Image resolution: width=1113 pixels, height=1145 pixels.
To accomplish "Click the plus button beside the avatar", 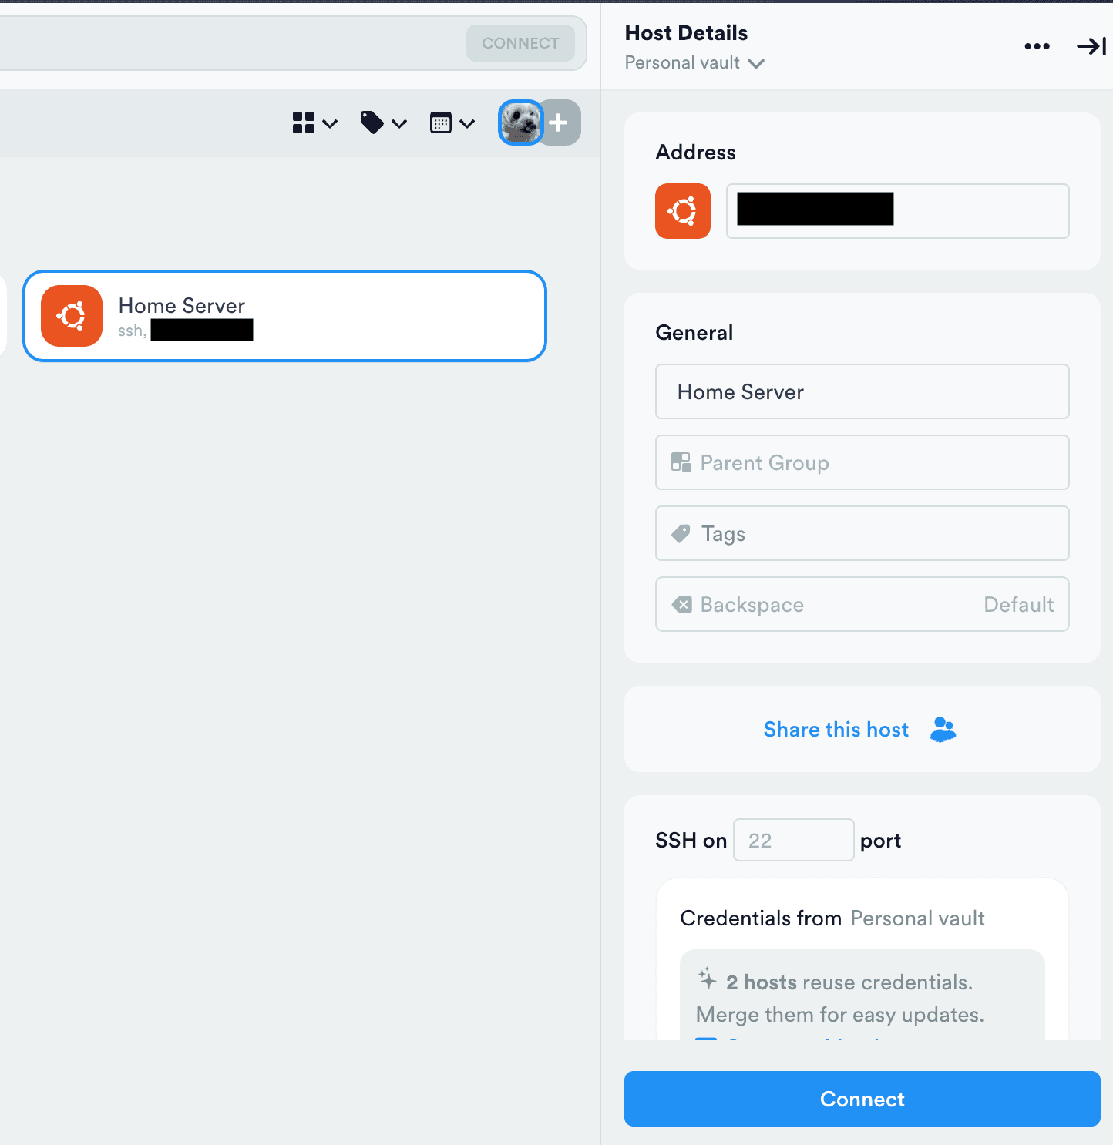I will coord(560,123).
